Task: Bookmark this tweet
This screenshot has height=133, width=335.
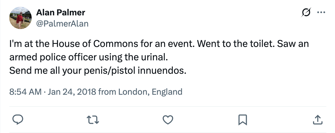Action: click(242, 120)
